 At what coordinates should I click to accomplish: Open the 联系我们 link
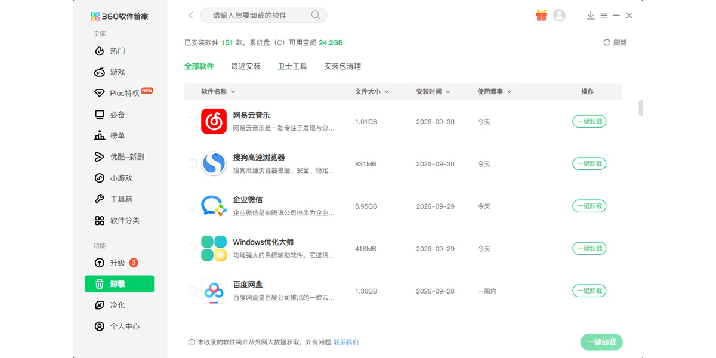coord(346,342)
